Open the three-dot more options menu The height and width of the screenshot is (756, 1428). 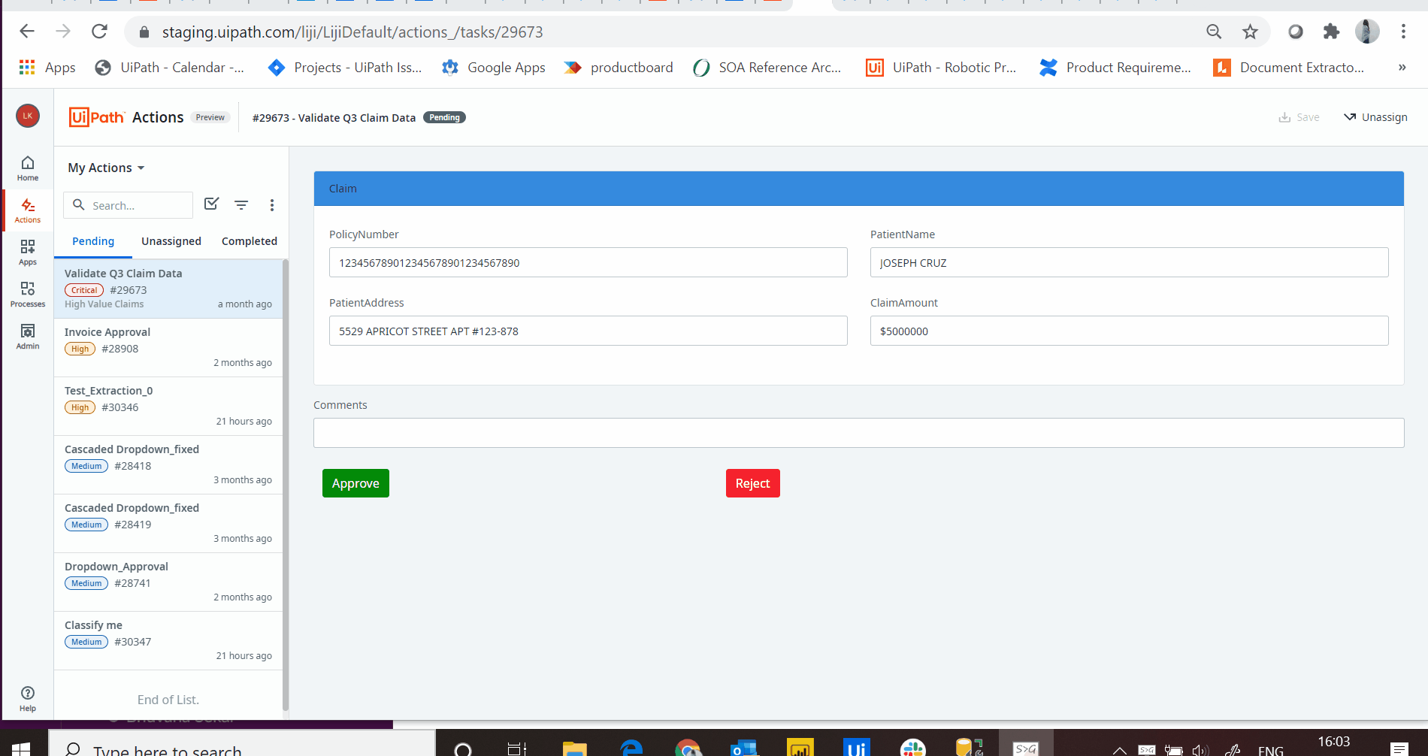pyautogui.click(x=272, y=205)
